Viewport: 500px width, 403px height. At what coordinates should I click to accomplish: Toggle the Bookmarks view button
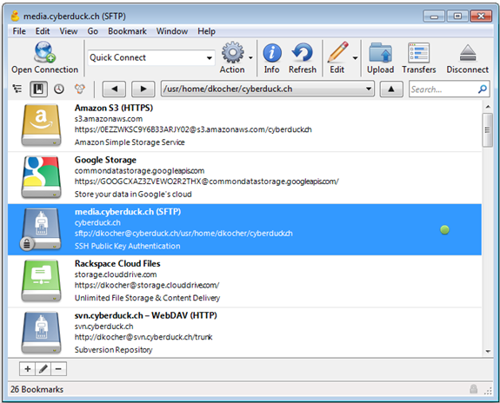point(38,89)
